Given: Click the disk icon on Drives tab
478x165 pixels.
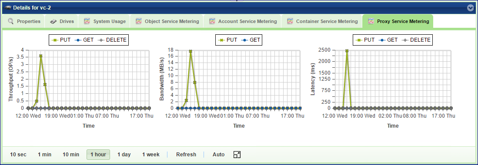Looking at the screenshot, I should pyautogui.click(x=53, y=22).
